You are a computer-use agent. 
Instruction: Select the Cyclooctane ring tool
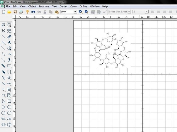(9, 113)
